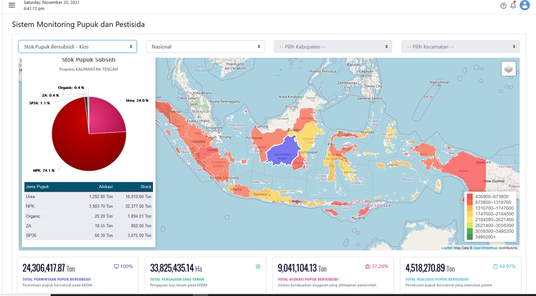Click the Jenis Pupuk table column header
The width and height of the screenshot is (536, 296).
click(38, 187)
